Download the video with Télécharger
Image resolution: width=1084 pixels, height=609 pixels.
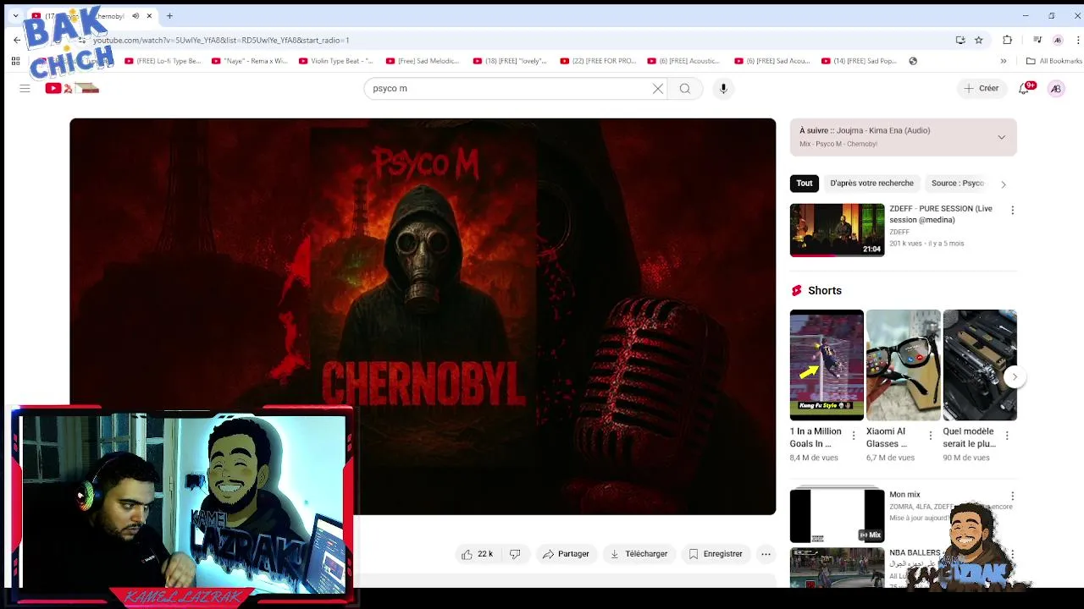(639, 554)
